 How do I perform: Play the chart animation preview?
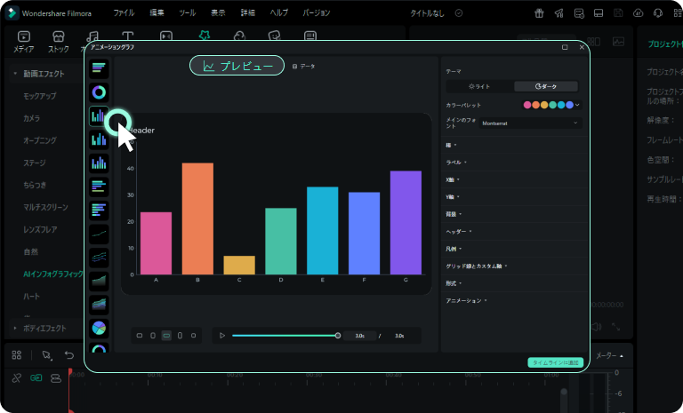[222, 336]
